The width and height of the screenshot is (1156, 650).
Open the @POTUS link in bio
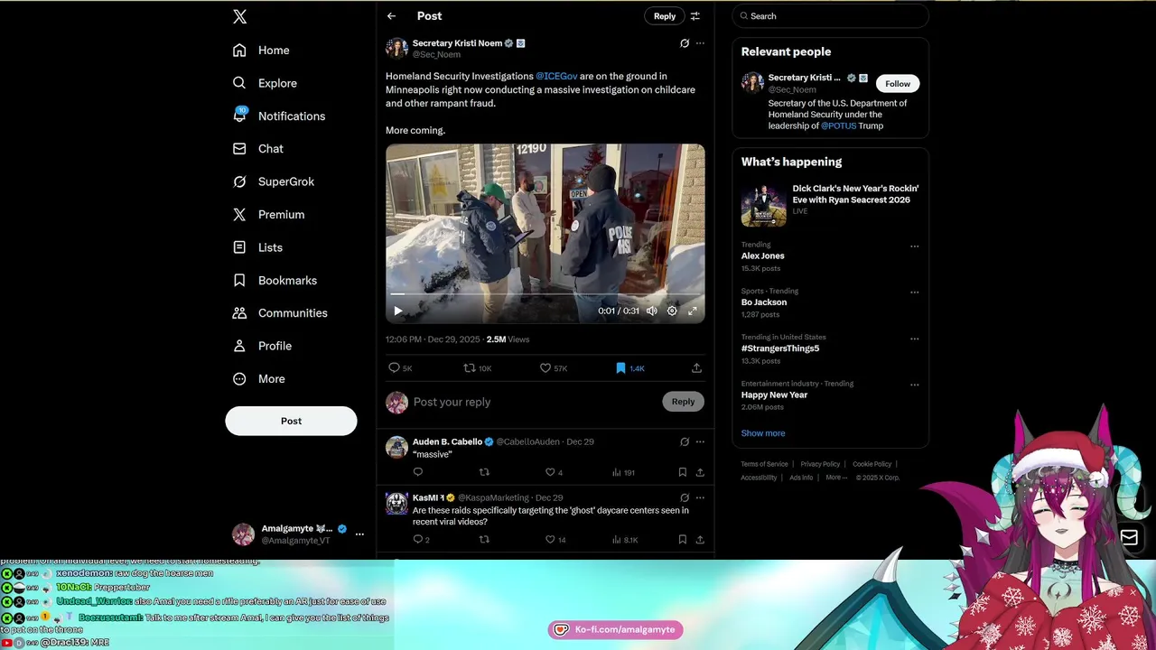[838, 125]
